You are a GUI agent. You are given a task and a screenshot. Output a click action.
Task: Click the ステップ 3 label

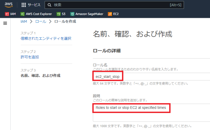coord(28,70)
